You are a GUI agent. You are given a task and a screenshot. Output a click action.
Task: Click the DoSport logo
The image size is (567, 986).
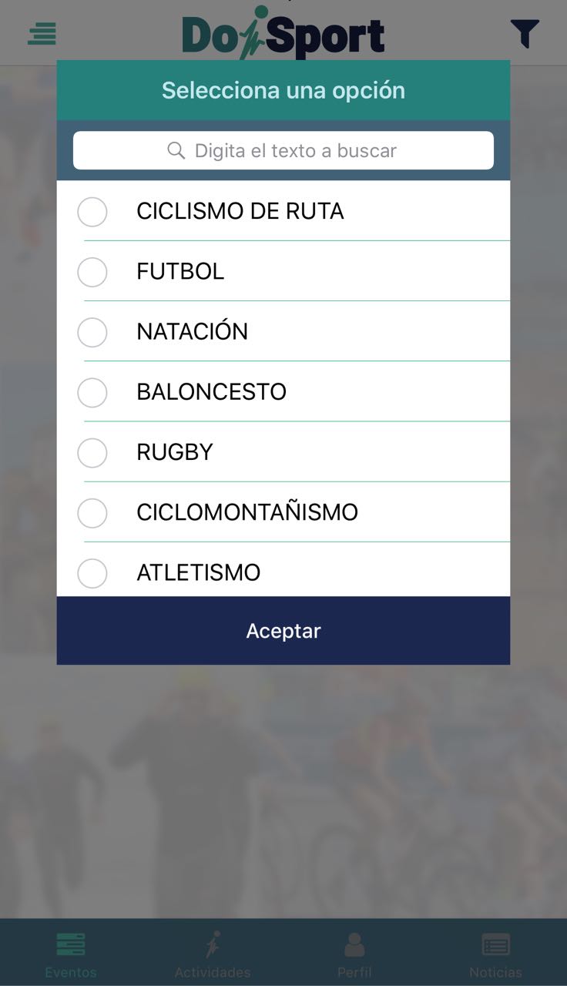coord(283,34)
